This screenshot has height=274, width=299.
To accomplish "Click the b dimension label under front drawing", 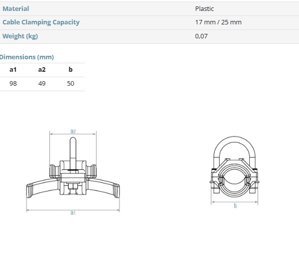I will point(235,206).
